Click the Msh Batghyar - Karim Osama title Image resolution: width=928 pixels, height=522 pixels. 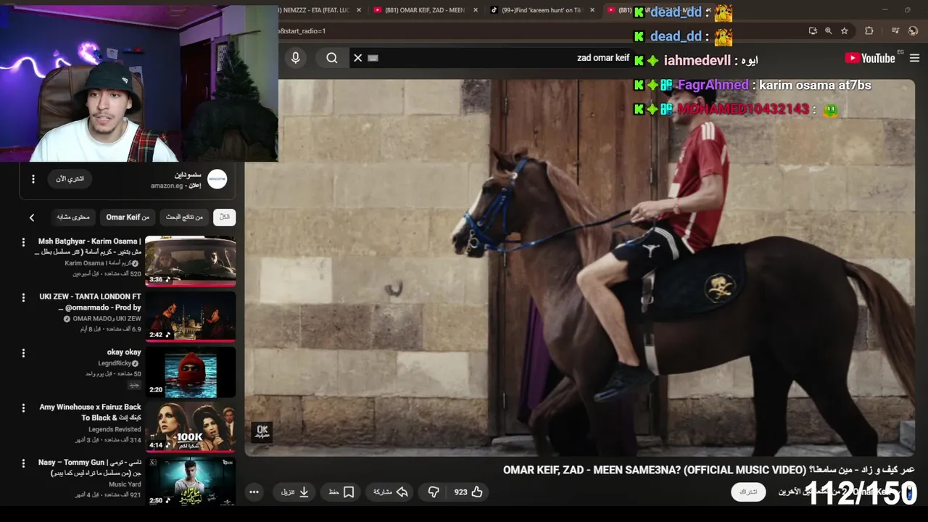[x=88, y=246]
